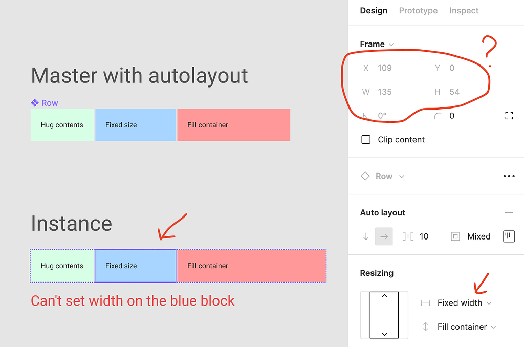The height and width of the screenshot is (347, 524).
Task: Toggle independent corners icon
Action: (x=509, y=116)
